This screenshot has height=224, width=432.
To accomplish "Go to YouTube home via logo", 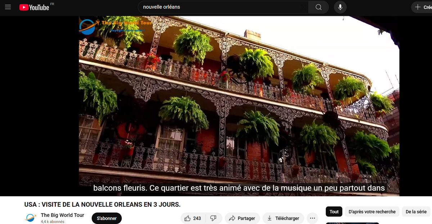I will click(x=34, y=7).
